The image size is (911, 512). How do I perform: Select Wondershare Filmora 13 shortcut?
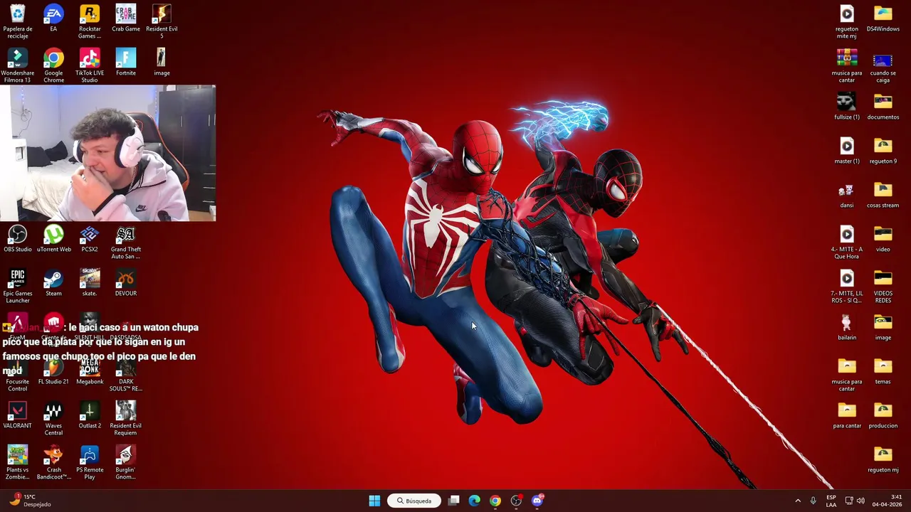point(18,65)
